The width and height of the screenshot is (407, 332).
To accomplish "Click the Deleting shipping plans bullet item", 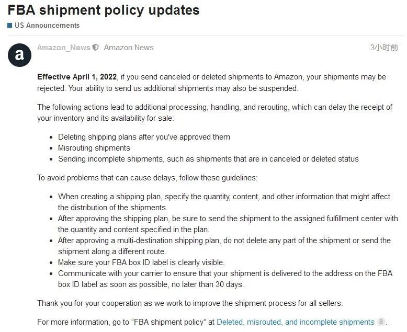I will pos(144,137).
